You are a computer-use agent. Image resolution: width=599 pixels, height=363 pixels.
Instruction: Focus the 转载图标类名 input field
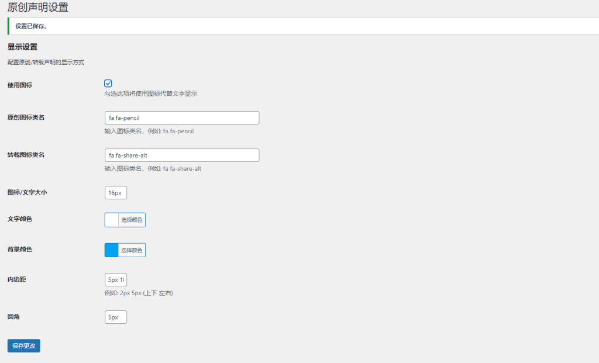tap(182, 155)
